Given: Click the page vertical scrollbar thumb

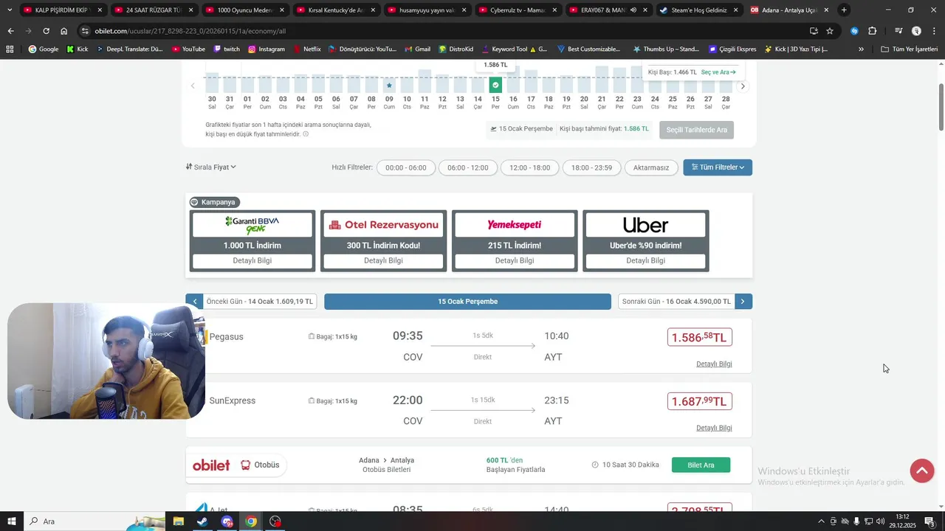Looking at the screenshot, I should [941, 108].
